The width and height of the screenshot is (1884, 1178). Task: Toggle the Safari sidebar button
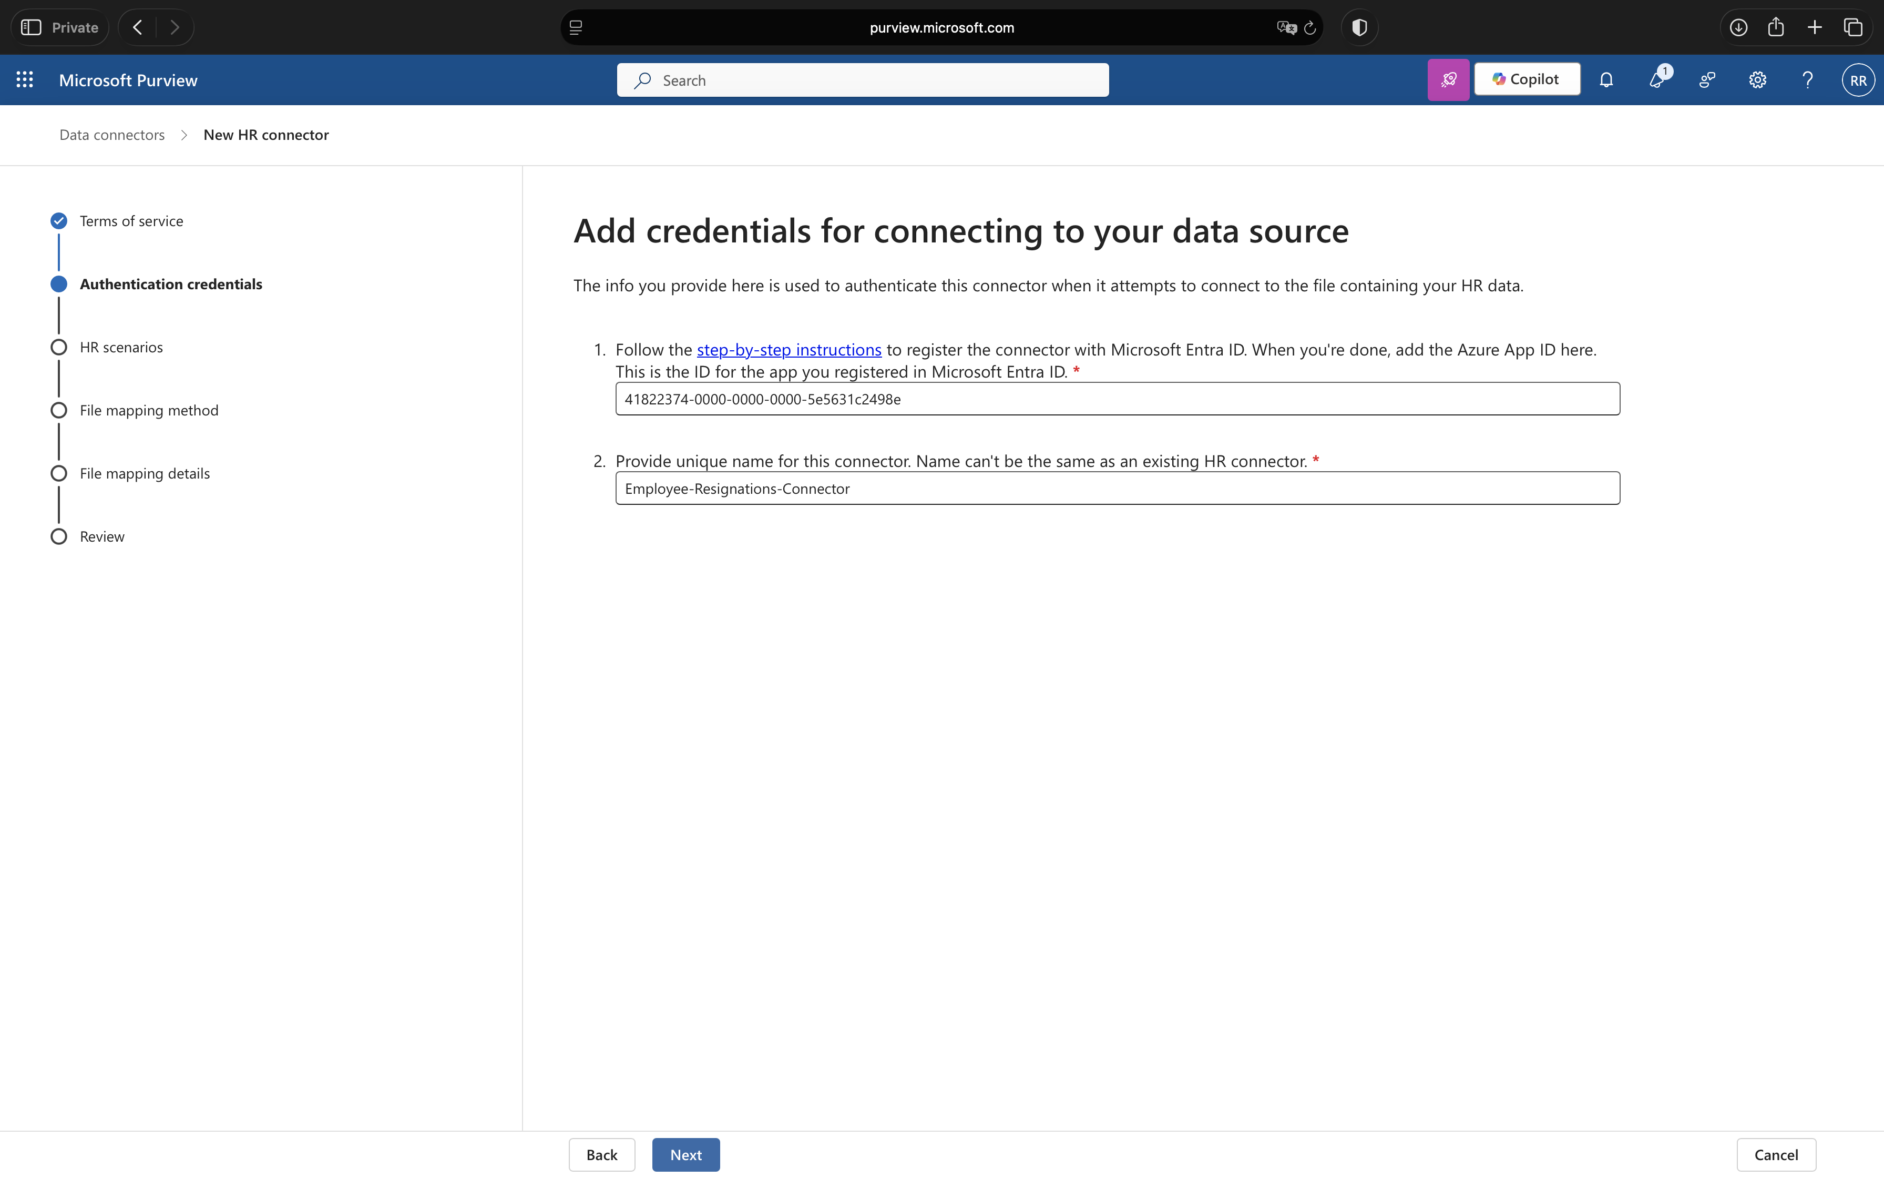[31, 27]
